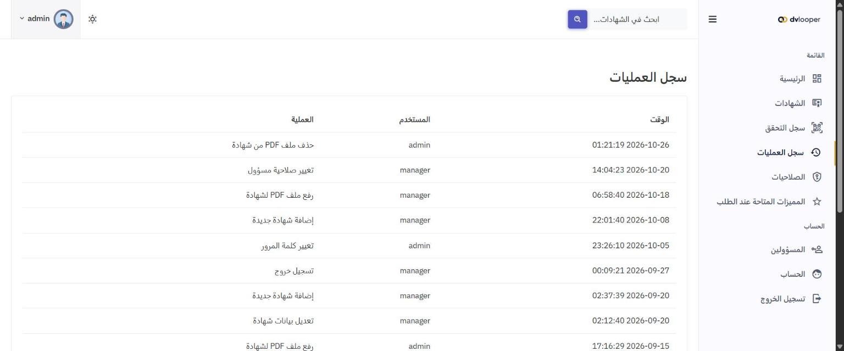Click the operation تعديل بيانات شهادة
844x351 pixels.
284,321
